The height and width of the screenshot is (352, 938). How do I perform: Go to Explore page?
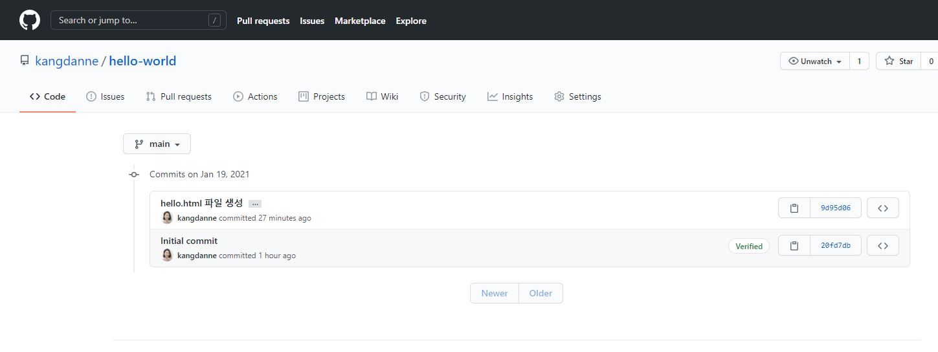click(411, 21)
